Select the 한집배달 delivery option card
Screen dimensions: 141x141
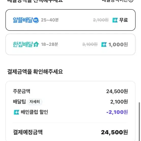pos(70,44)
